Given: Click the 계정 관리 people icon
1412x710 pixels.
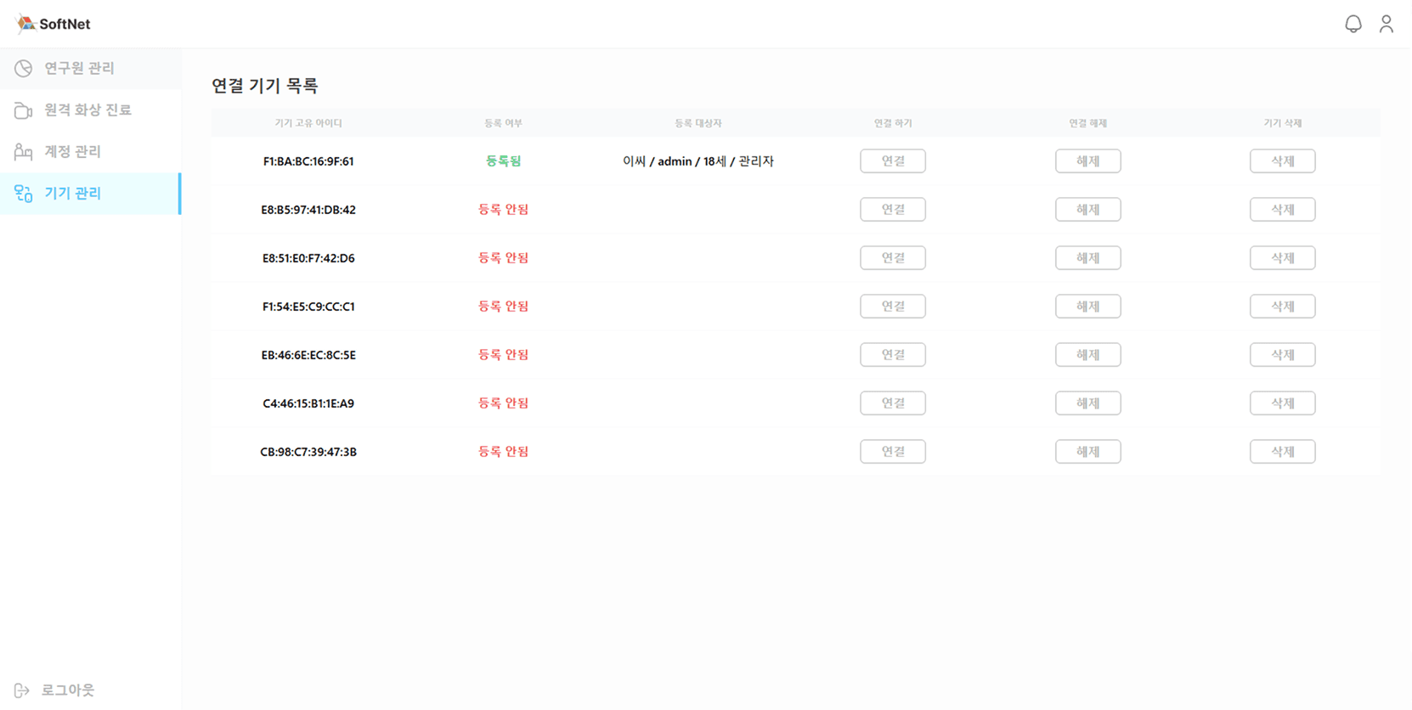Looking at the screenshot, I should tap(23, 152).
